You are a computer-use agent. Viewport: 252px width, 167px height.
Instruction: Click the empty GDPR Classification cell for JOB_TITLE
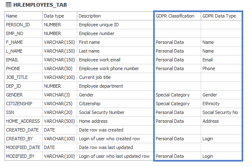click(x=177, y=77)
